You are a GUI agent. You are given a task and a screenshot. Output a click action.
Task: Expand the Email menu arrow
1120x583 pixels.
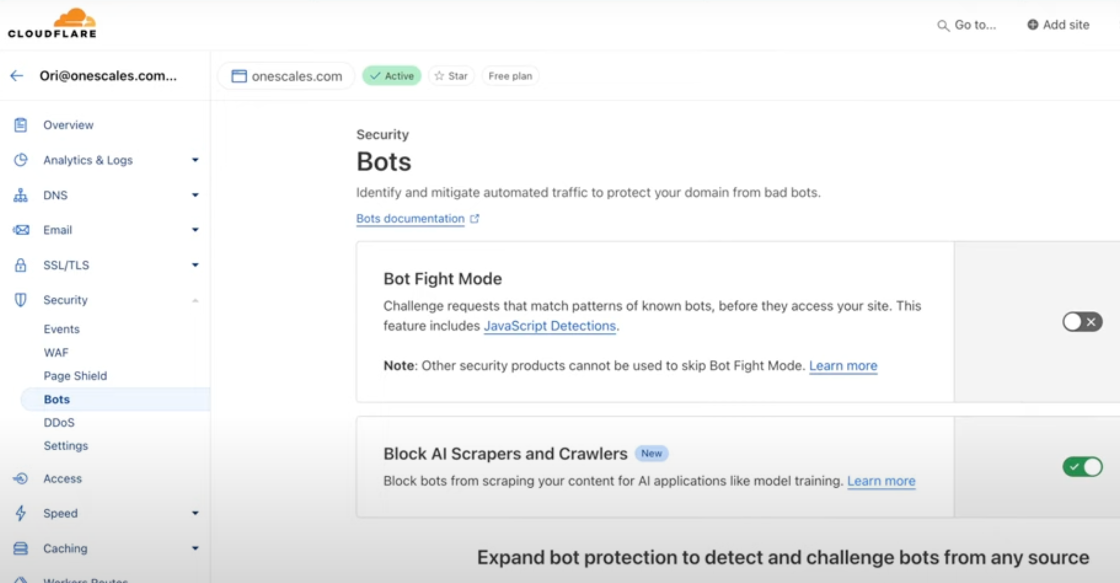point(195,230)
